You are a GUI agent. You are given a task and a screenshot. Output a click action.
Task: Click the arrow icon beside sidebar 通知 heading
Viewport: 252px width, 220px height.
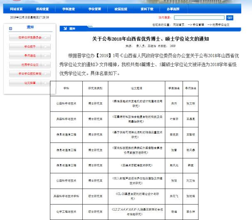click(x=10, y=28)
